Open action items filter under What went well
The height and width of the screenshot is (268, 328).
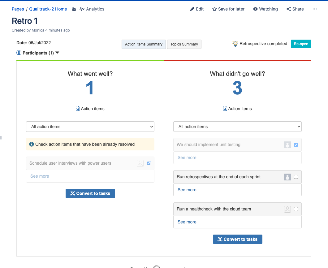tap(90, 127)
